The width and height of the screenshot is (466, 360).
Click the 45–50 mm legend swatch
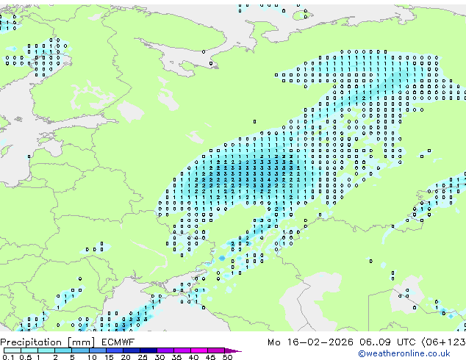(x=216, y=350)
